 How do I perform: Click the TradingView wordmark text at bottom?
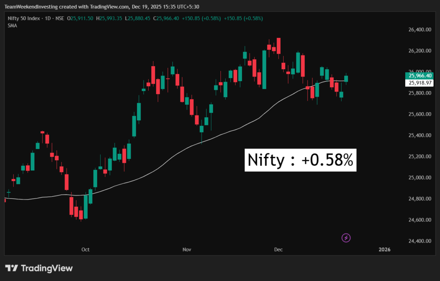tap(47, 269)
